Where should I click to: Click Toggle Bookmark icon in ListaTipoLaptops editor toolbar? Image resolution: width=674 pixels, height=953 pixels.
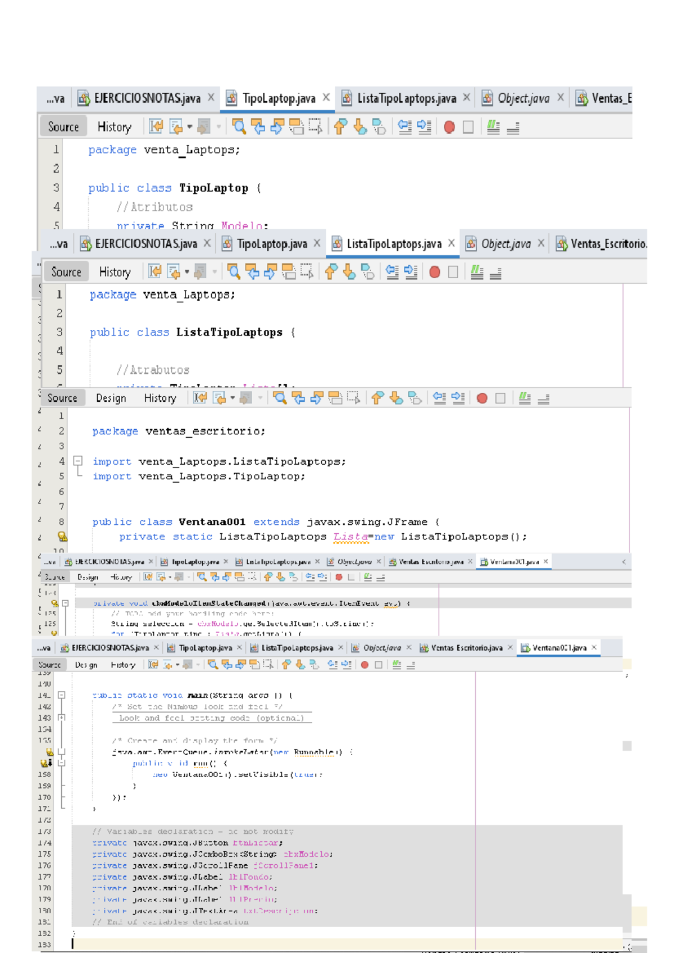368,273
